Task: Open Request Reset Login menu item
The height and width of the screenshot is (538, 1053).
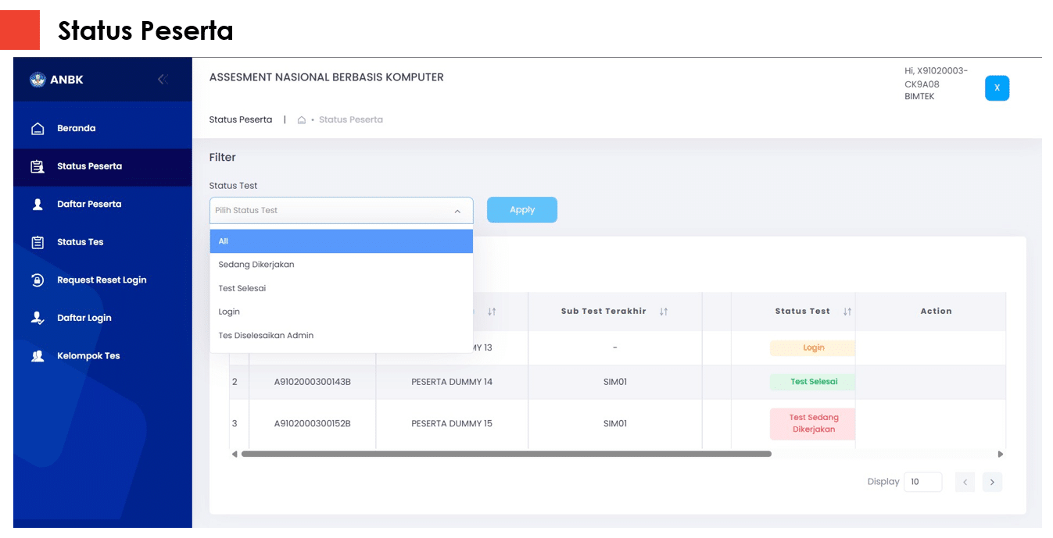Action: point(102,280)
